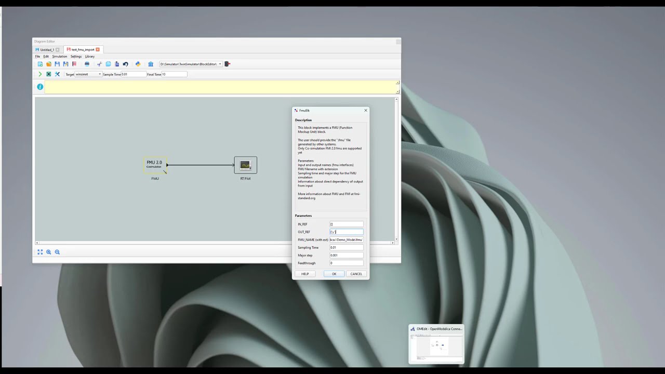Close the FmuBlk dialog with X
665x374 pixels.
pyautogui.click(x=366, y=110)
